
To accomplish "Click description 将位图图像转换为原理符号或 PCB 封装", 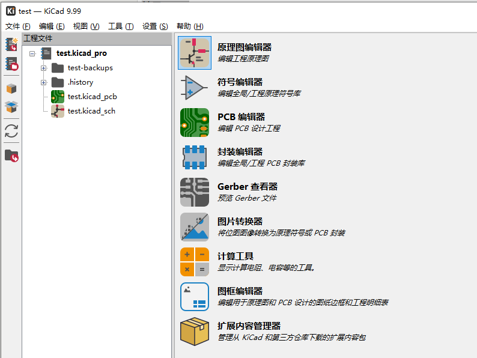I will coord(281,233).
